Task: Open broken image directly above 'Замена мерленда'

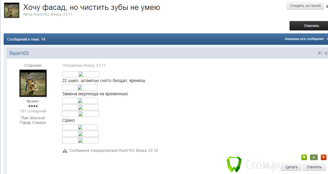Action: click(x=80, y=87)
